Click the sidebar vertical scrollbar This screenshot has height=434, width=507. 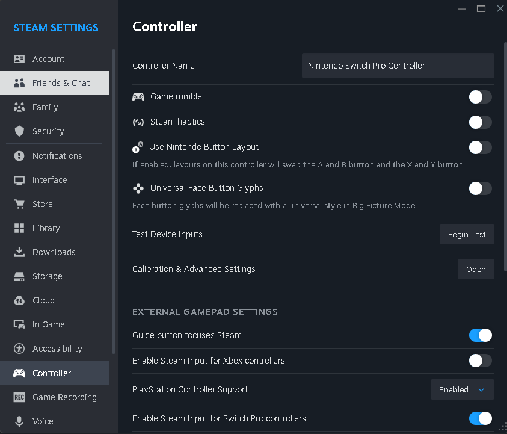[x=114, y=201]
